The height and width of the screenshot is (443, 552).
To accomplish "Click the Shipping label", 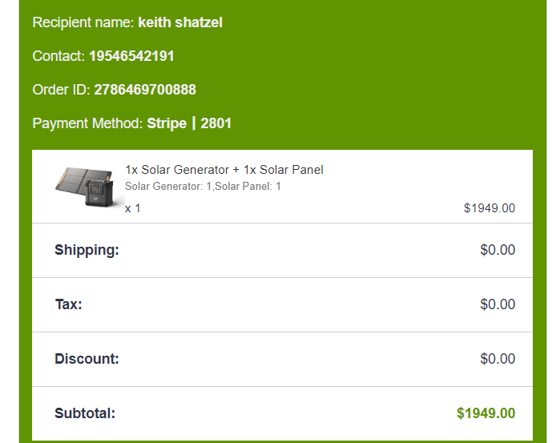I will pos(87,250).
